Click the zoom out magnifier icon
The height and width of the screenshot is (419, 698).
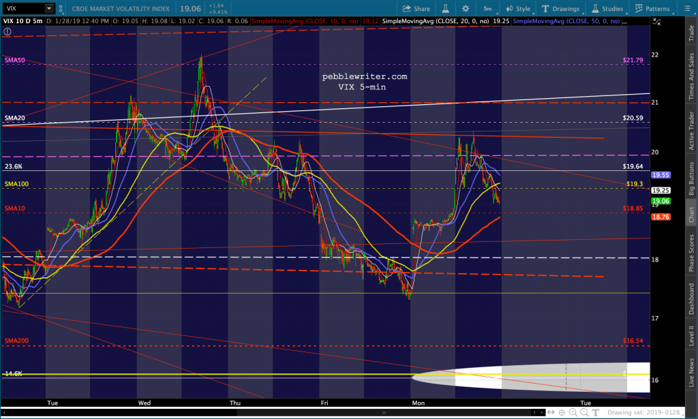pyautogui.click(x=584, y=412)
